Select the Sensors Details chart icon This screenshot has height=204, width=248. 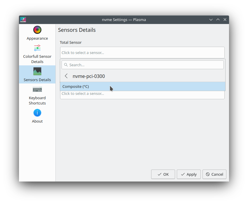pyautogui.click(x=37, y=72)
